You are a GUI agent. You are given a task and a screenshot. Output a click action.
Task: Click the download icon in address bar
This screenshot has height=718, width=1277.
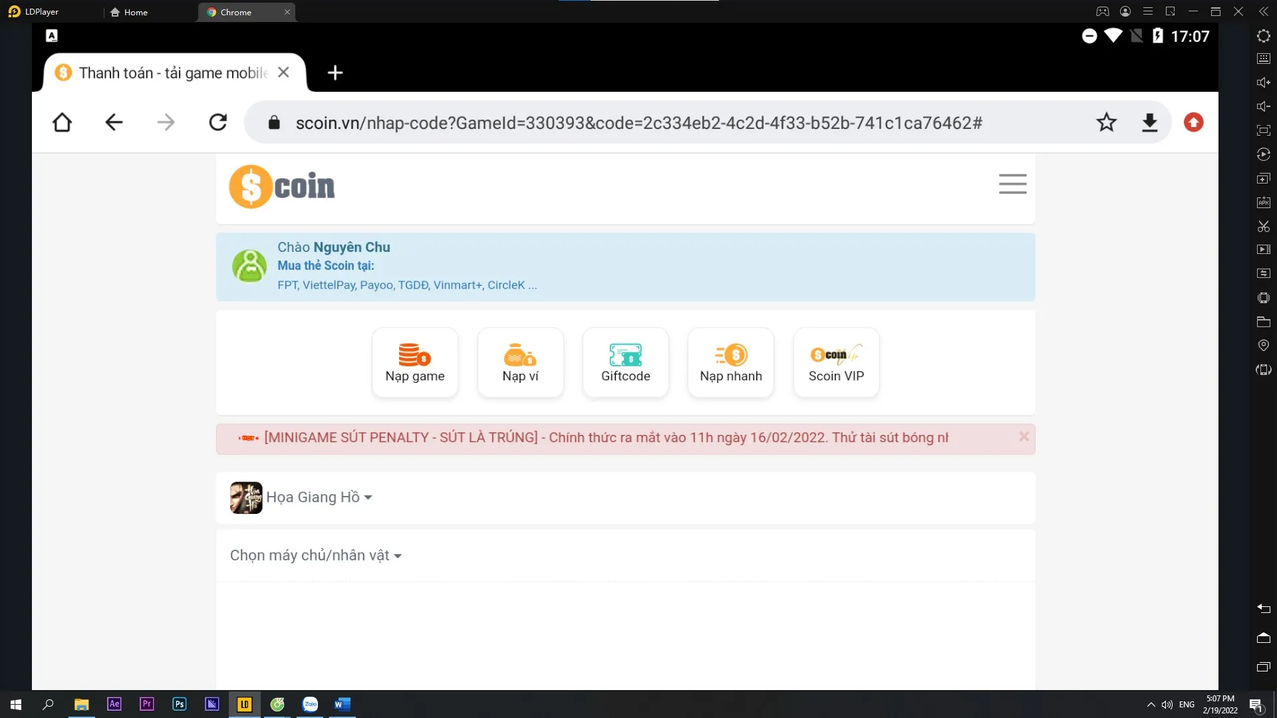[1150, 122]
